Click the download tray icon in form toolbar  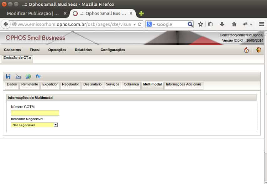pyautogui.click(x=18, y=77)
